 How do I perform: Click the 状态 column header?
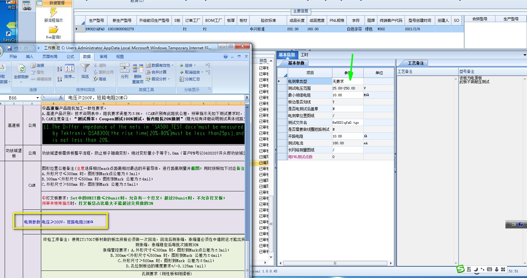[263, 60]
